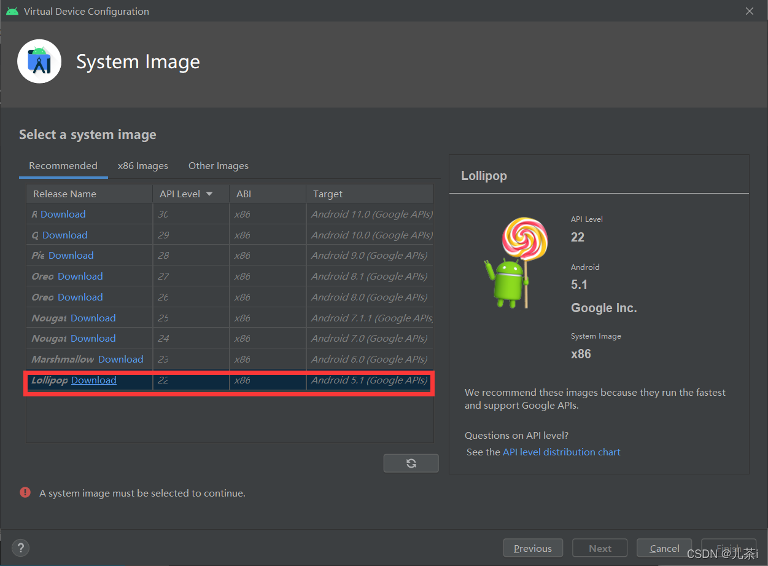768x566 pixels.
Task: Click the Cancel button
Action: 664,548
